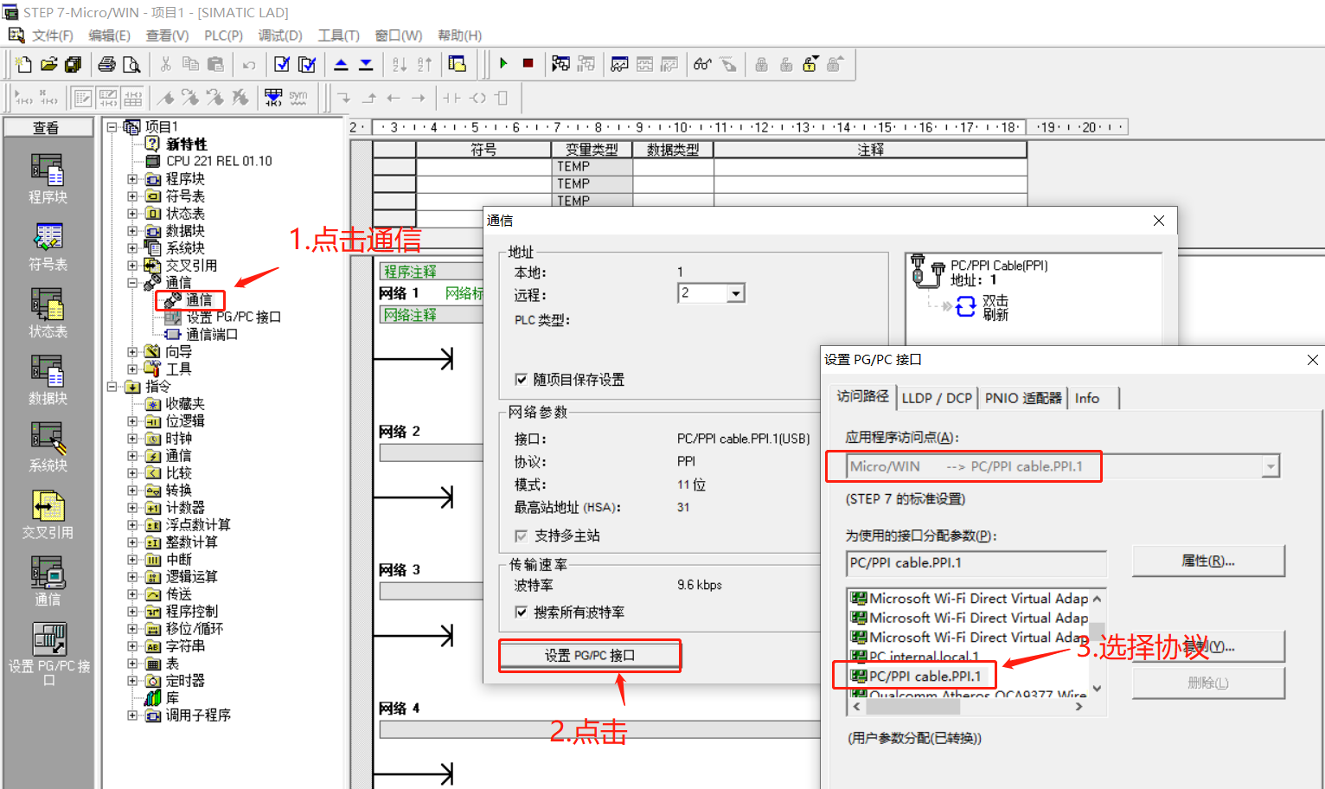Open 程序块 in the left navigation bar
The height and width of the screenshot is (789, 1325).
(x=48, y=179)
